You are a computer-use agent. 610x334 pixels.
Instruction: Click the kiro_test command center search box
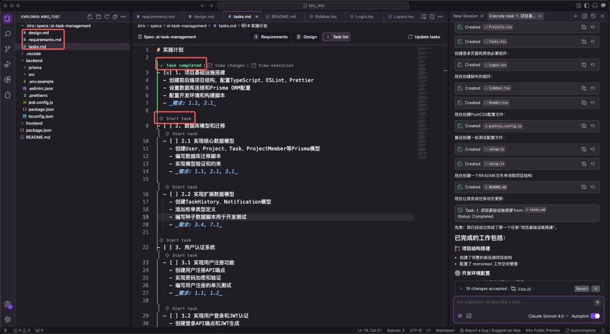click(313, 6)
